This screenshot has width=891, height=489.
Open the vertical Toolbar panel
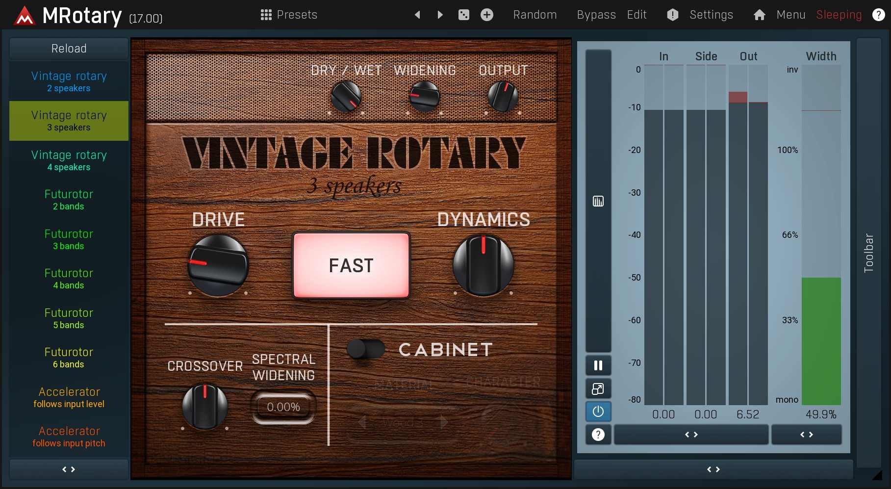pos(868,253)
